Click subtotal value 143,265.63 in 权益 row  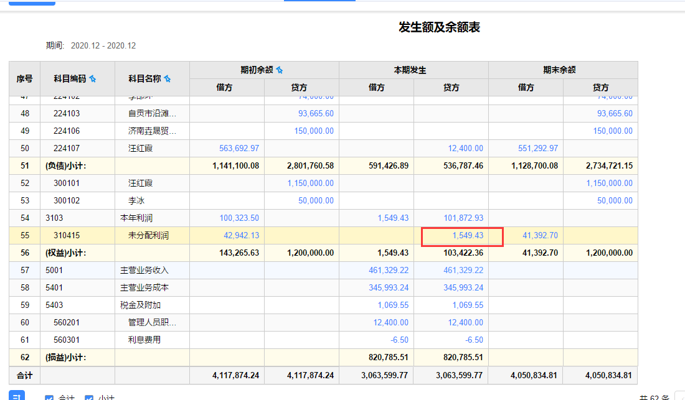pyautogui.click(x=239, y=253)
